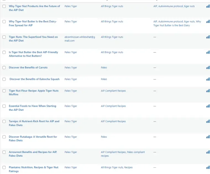Open stats icon for Discover the Benefits of Carrots
This screenshot has height=174, width=210.
[x=208, y=68]
